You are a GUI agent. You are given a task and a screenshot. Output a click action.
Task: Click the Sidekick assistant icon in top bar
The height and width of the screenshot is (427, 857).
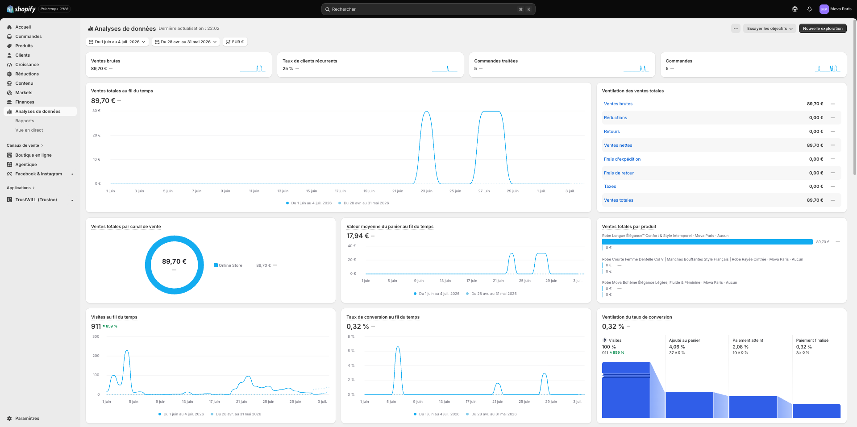795,9
